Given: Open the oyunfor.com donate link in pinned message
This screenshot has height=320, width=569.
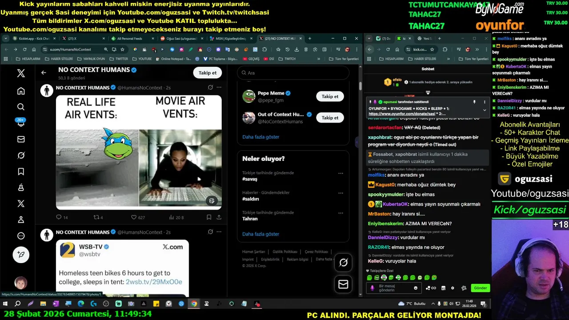Looking at the screenshot, I should click(403, 114).
